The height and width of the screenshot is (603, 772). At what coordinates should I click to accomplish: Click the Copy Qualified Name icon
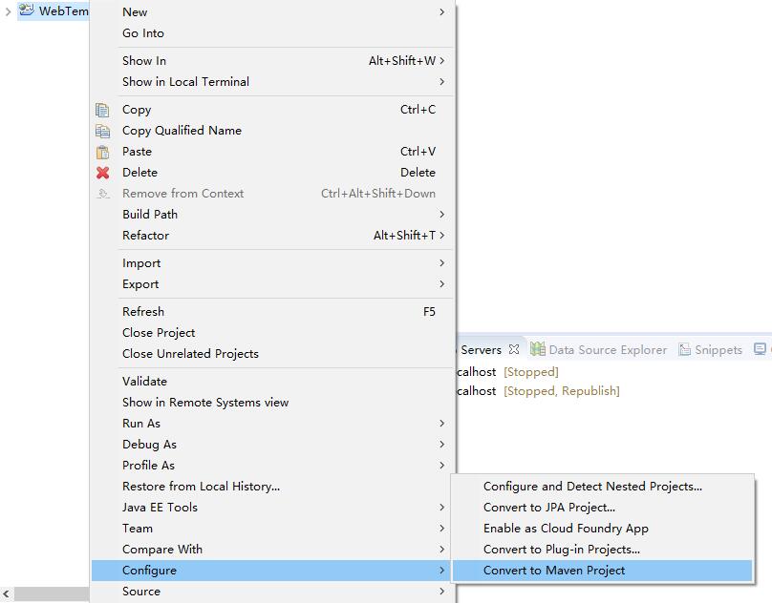point(102,131)
